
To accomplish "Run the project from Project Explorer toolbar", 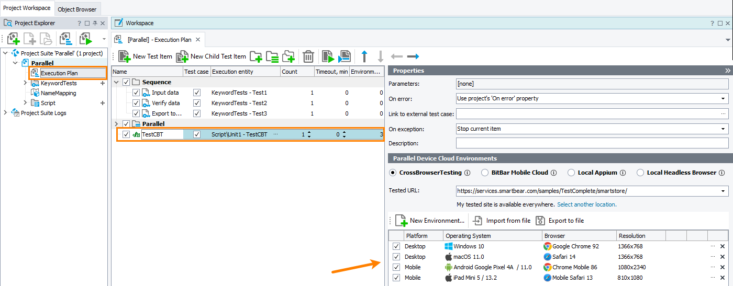I will (x=85, y=39).
